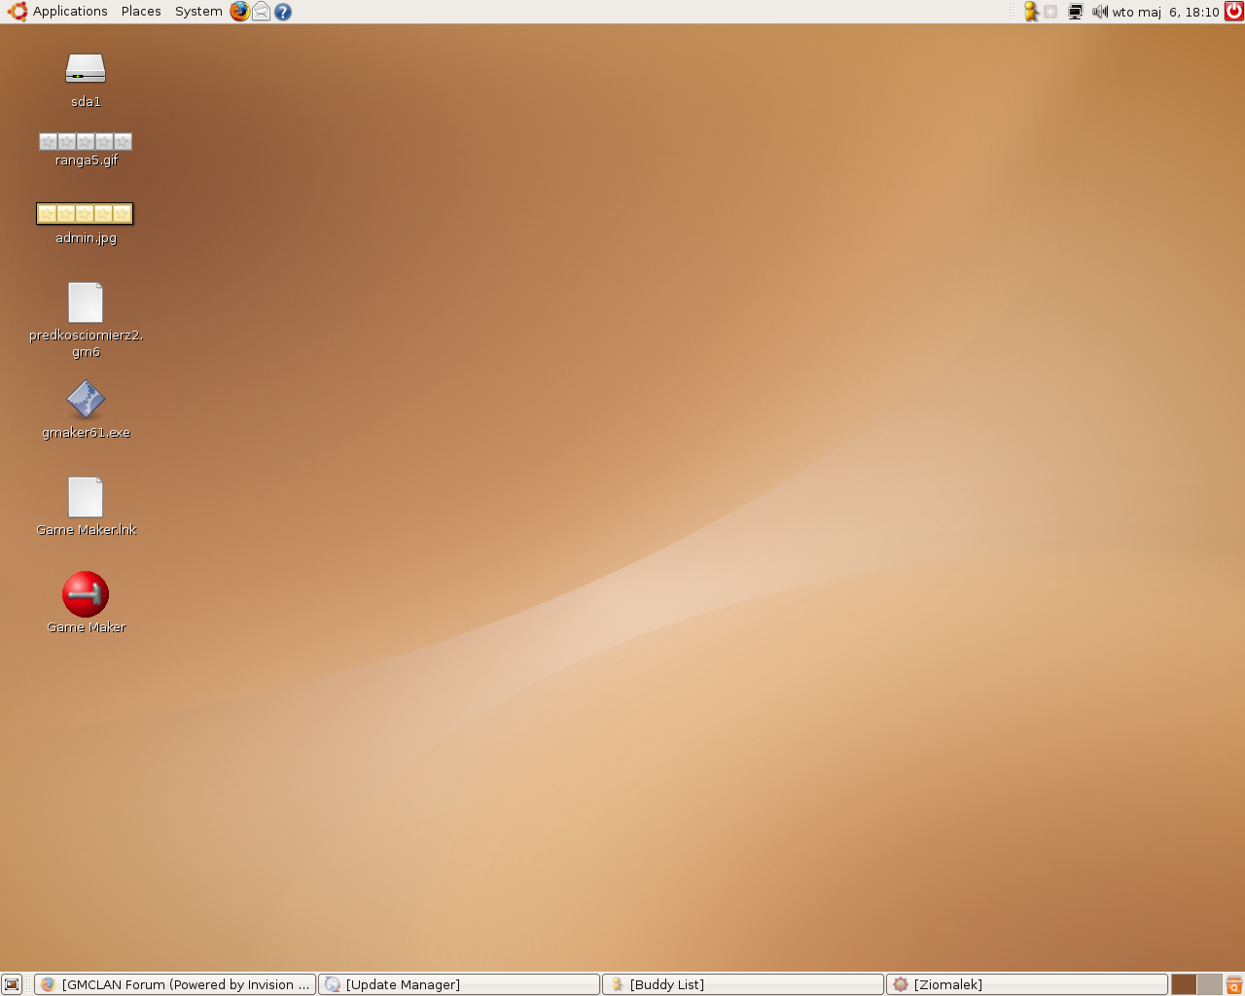Open the network monitor tray icon
Image resolution: width=1245 pixels, height=996 pixels.
pos(1075,12)
